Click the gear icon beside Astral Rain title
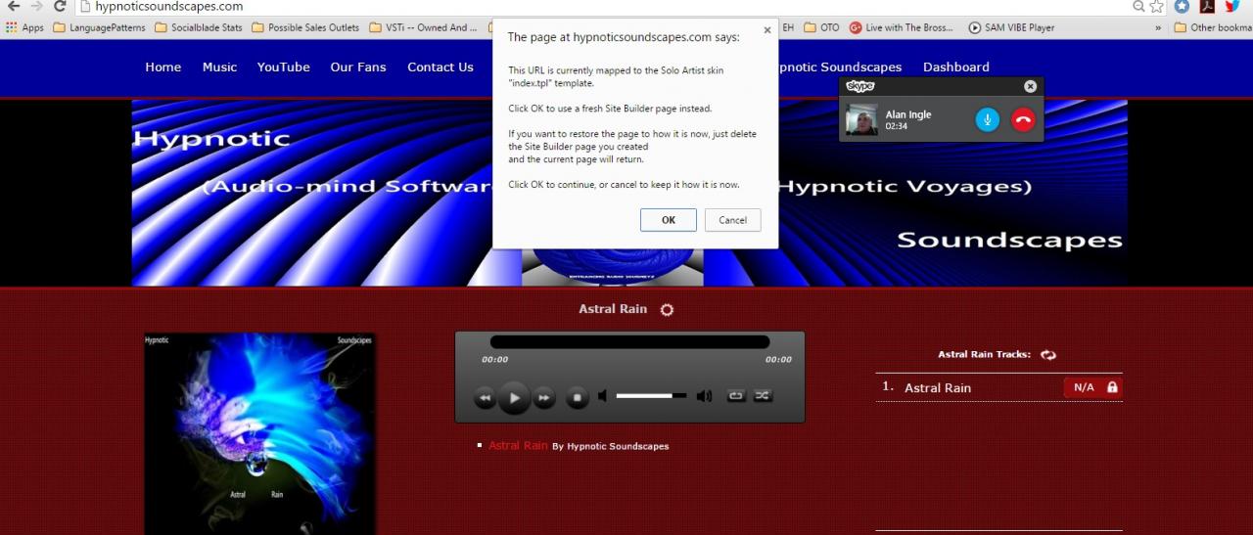This screenshot has height=535, width=1253. 667,309
